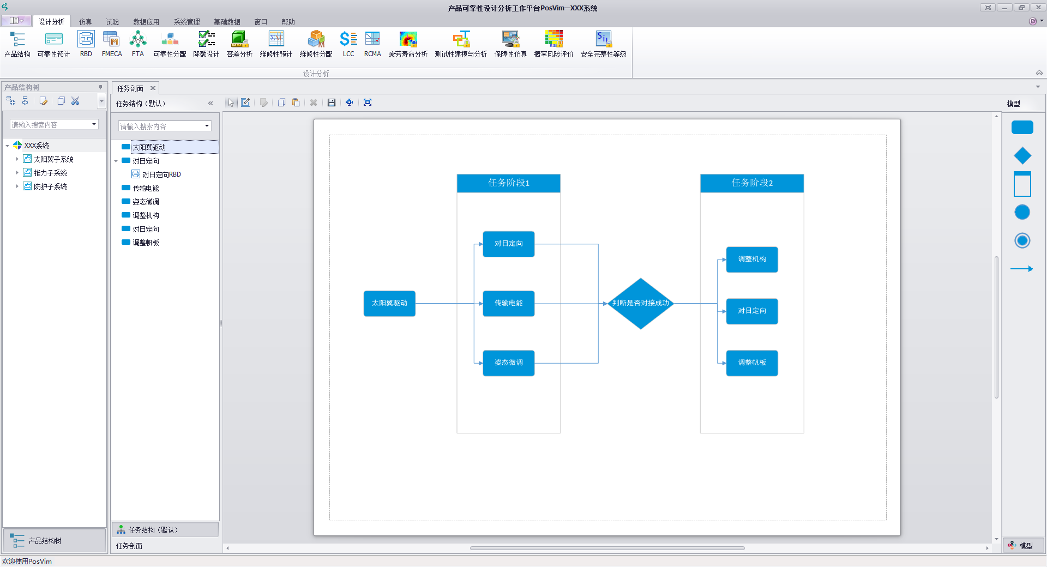Select the pointer tool in diagram toolbar

tap(231, 102)
